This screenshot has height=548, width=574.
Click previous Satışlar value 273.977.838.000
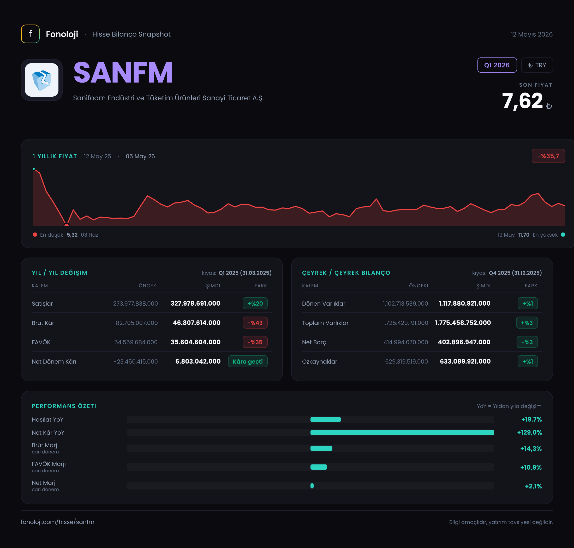(x=135, y=304)
